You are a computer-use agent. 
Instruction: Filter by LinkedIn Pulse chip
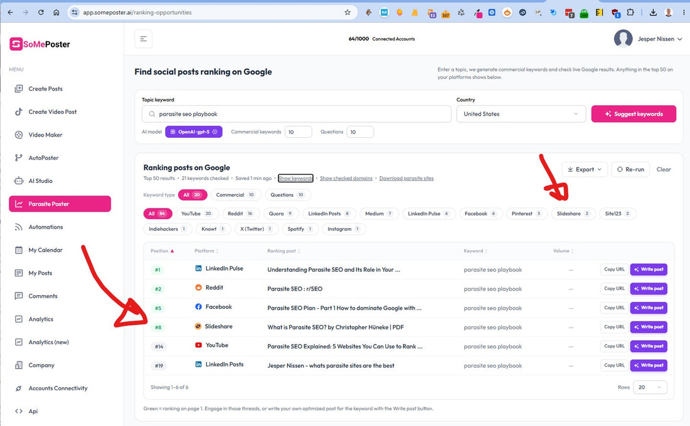pyautogui.click(x=428, y=214)
